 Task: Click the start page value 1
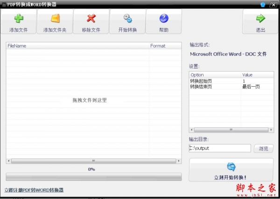(244, 81)
